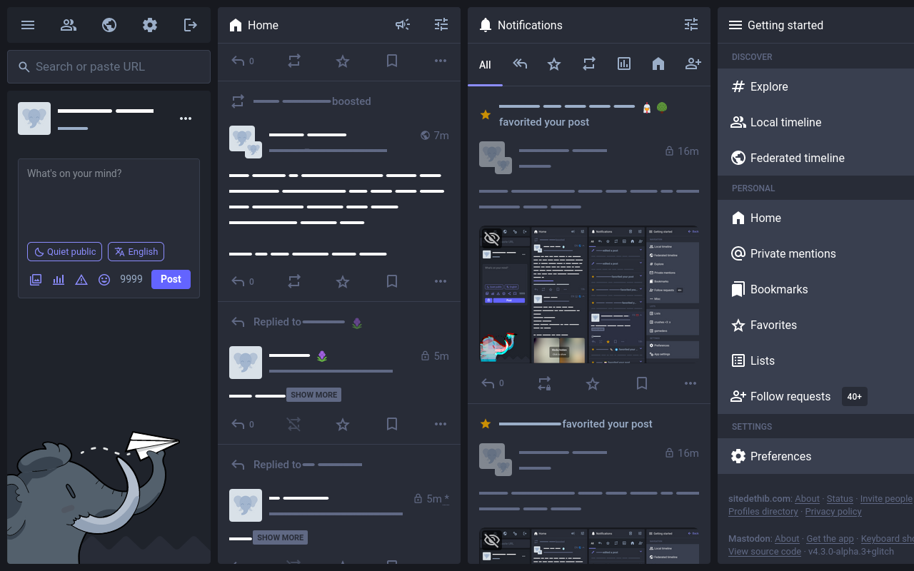
Task: Expand first SHOW MORE collapsed reply
Action: tap(314, 395)
